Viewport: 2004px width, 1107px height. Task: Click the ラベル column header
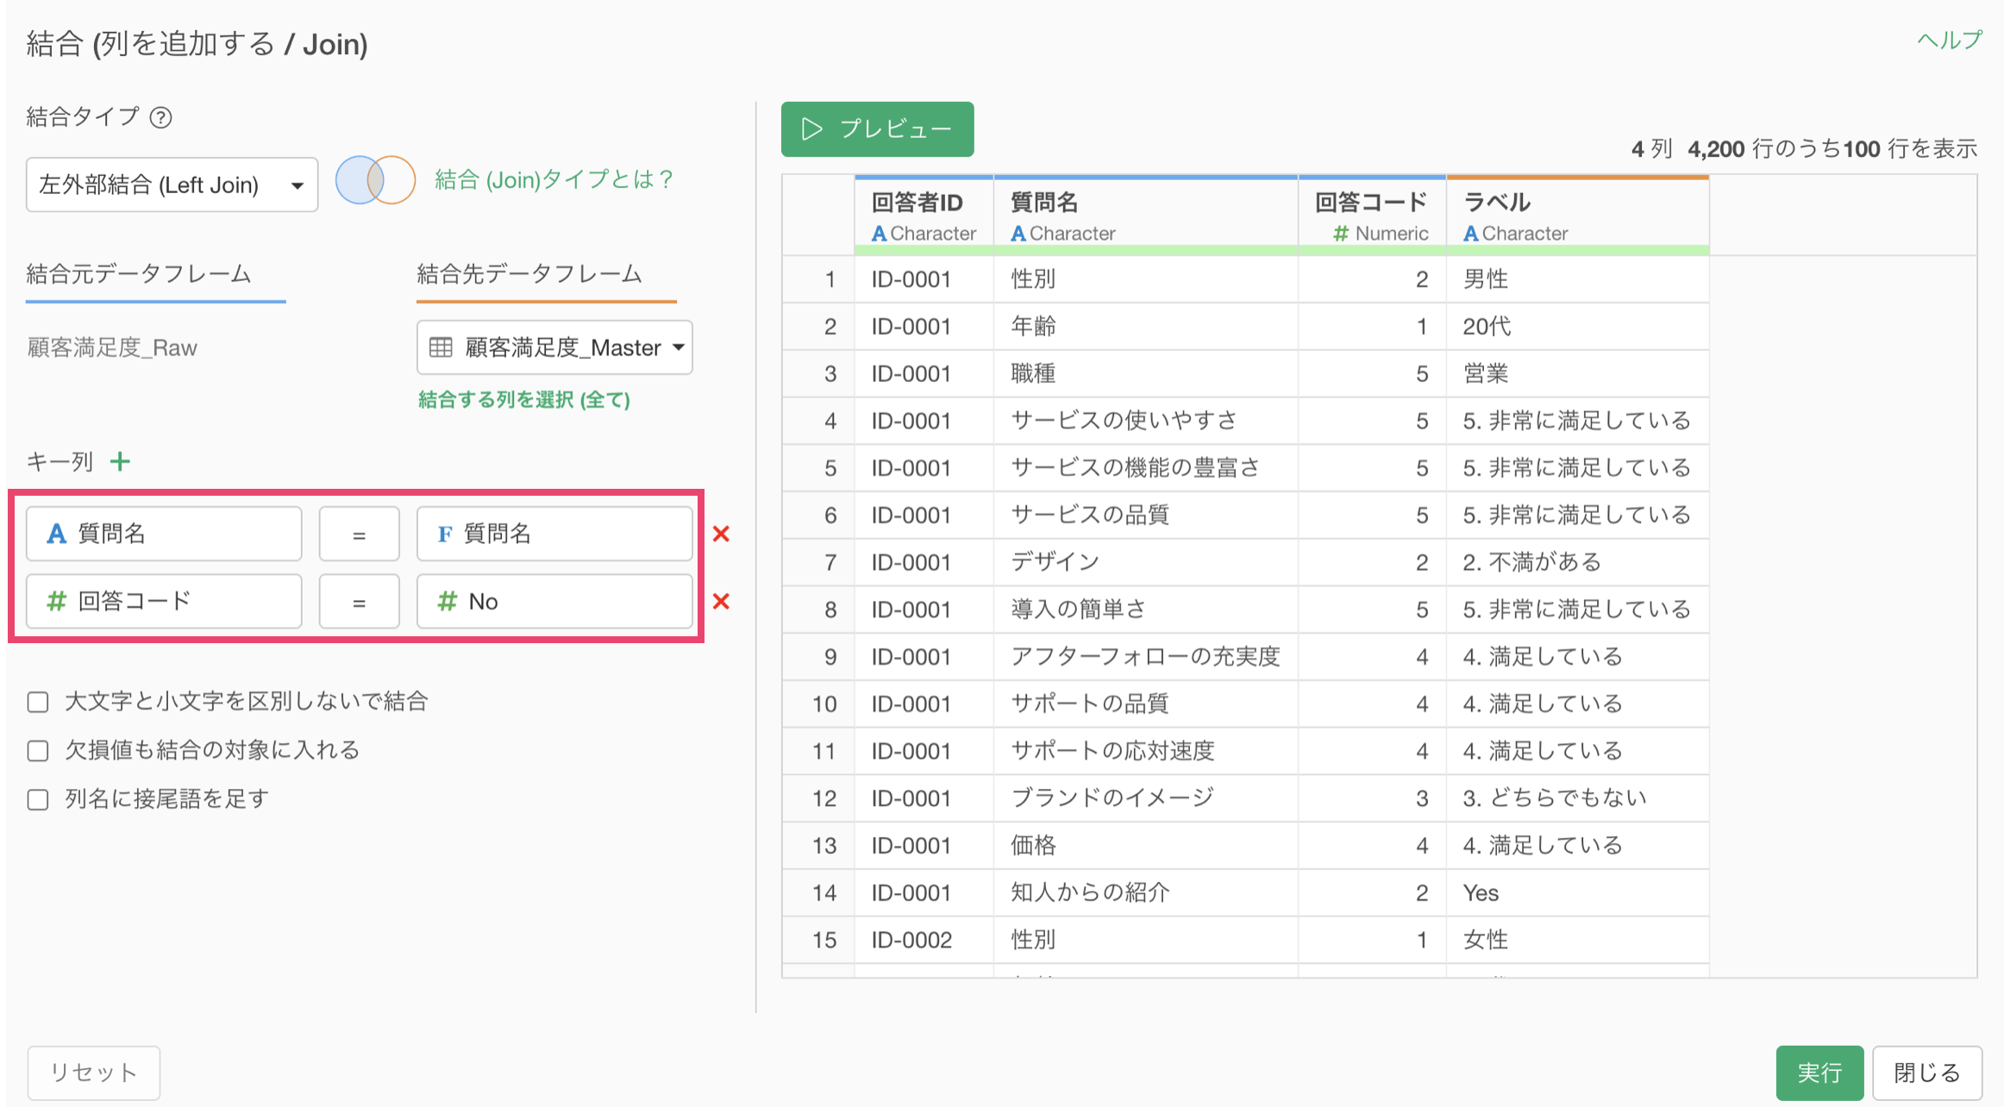pos(1497,203)
